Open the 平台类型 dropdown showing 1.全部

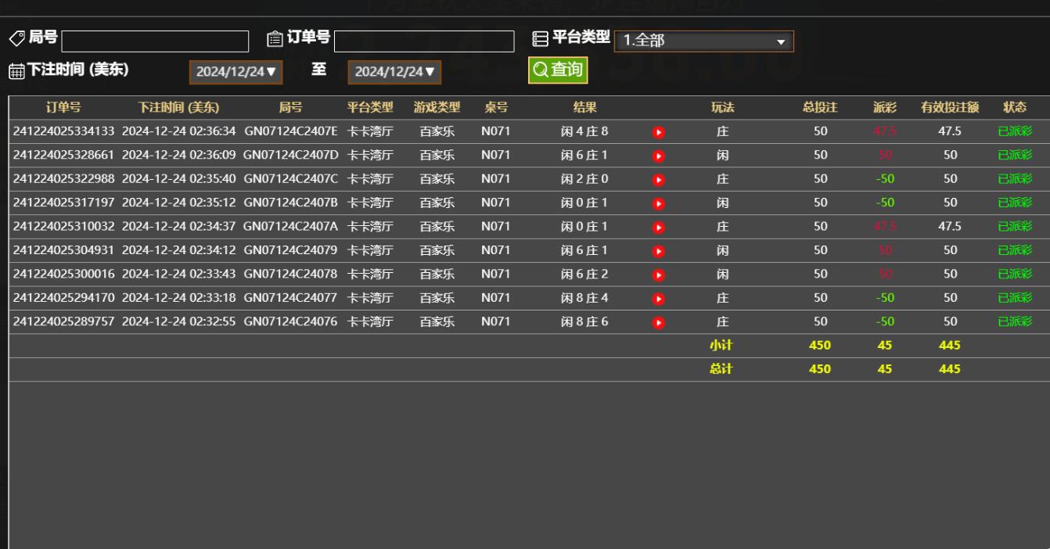(x=704, y=40)
